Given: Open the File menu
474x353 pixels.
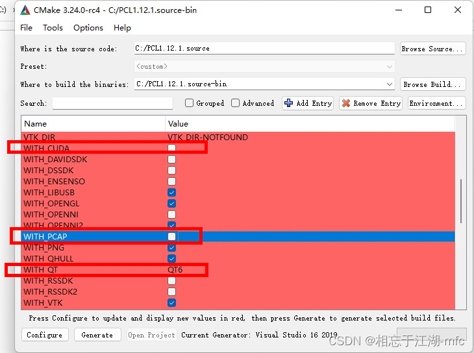Looking at the screenshot, I should point(27,28).
